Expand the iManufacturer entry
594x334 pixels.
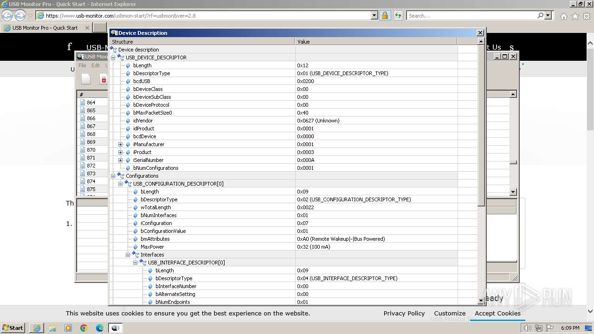tap(120, 144)
